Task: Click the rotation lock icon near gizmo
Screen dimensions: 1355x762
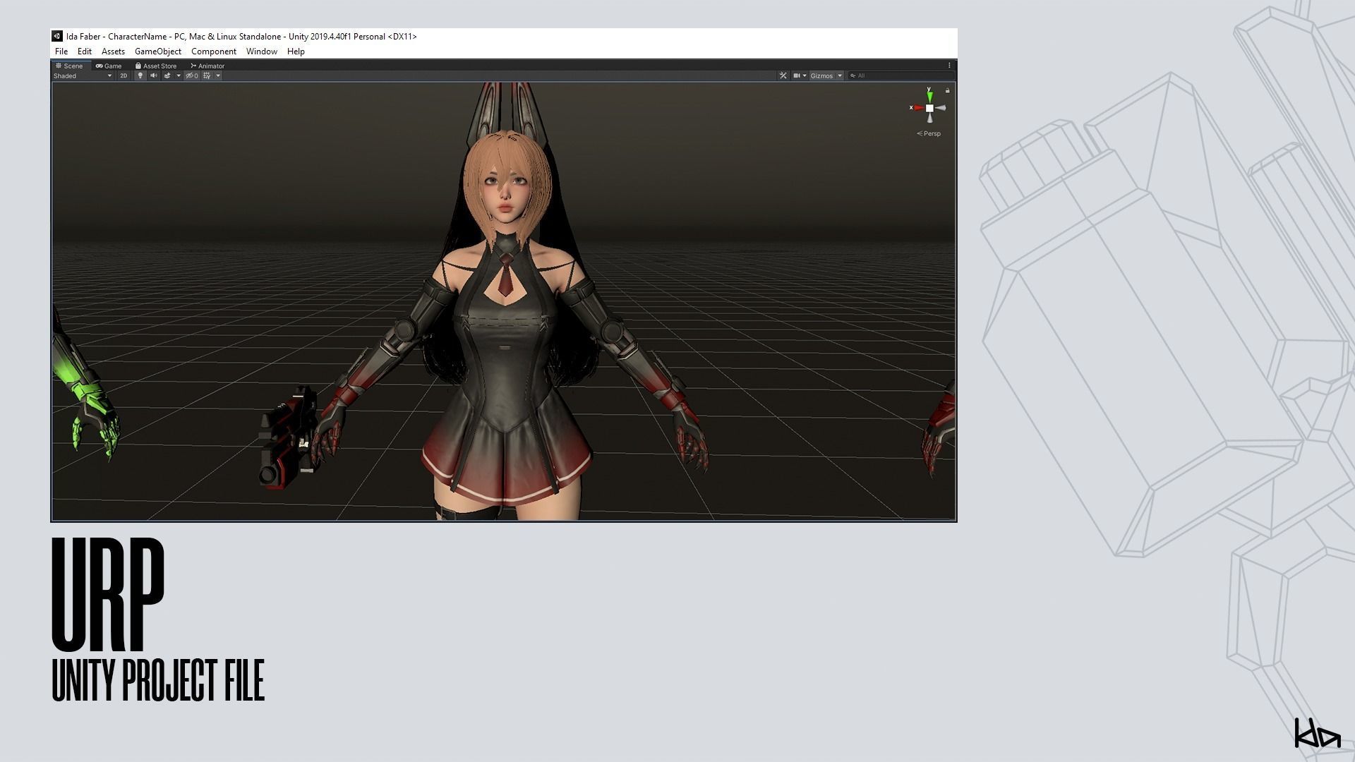Action: (x=947, y=90)
